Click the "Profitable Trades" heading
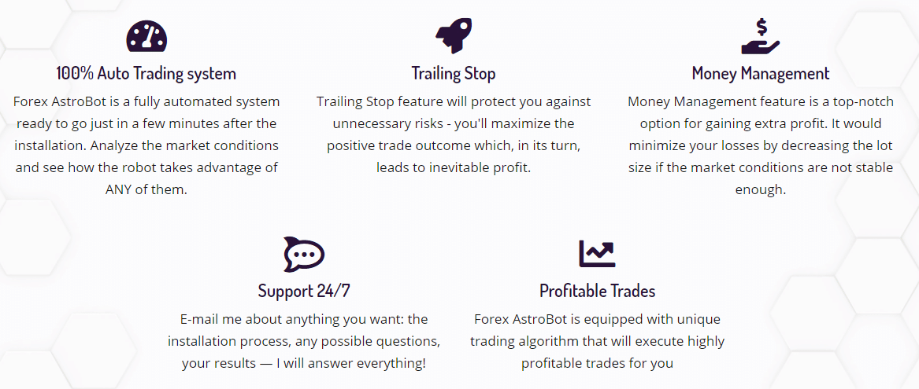 point(597,291)
